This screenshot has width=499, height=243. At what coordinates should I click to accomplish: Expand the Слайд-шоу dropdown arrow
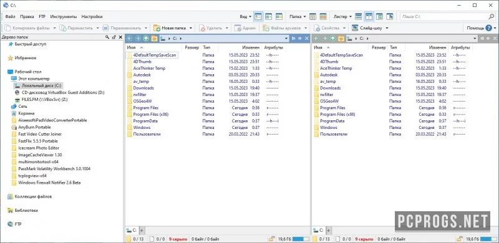(x=387, y=28)
